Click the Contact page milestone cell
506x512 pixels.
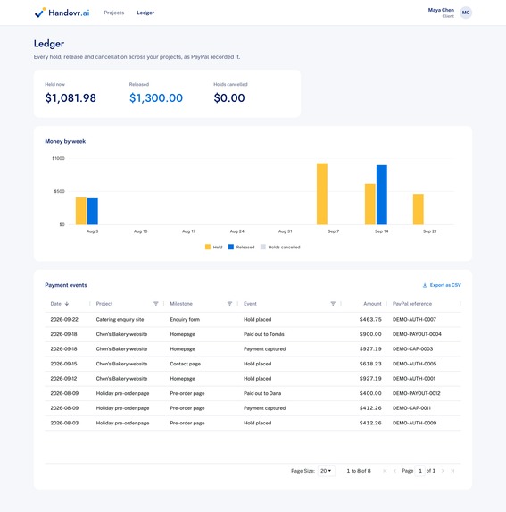pos(186,364)
